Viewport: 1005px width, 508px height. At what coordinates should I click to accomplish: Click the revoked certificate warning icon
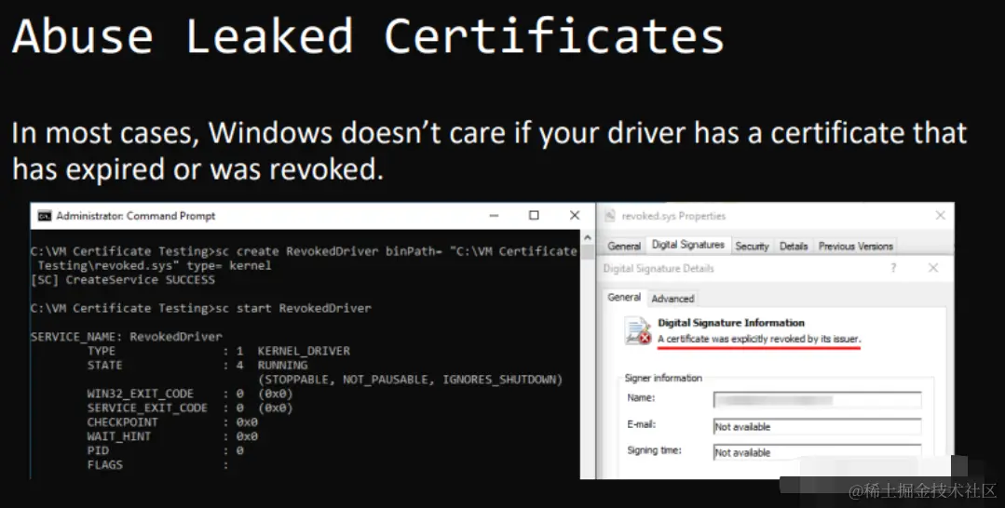click(638, 330)
